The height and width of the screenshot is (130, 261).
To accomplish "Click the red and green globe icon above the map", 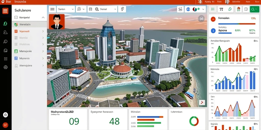I will tap(195, 9).
